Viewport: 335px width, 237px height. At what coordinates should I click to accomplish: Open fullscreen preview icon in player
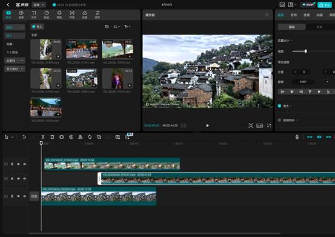click(269, 125)
